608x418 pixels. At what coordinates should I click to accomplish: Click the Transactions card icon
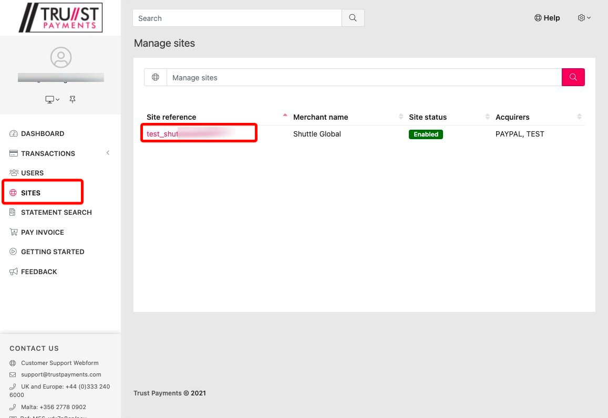14,153
